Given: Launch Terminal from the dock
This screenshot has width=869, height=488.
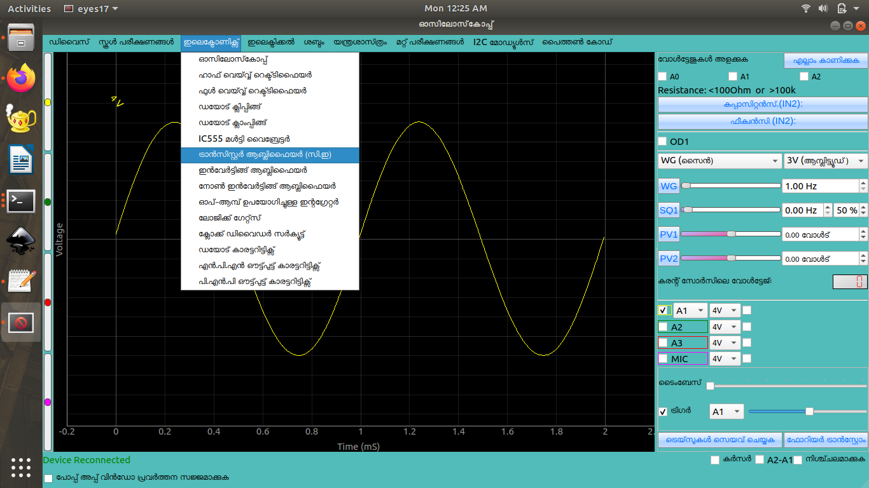Looking at the screenshot, I should pyautogui.click(x=21, y=201).
